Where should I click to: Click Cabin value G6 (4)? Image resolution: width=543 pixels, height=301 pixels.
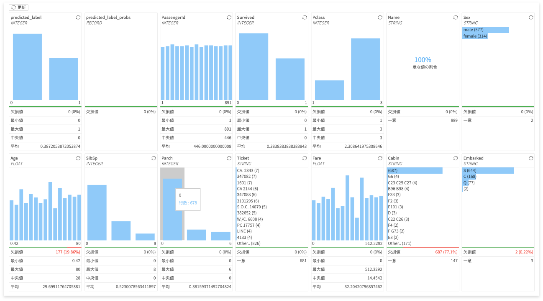[x=393, y=177]
